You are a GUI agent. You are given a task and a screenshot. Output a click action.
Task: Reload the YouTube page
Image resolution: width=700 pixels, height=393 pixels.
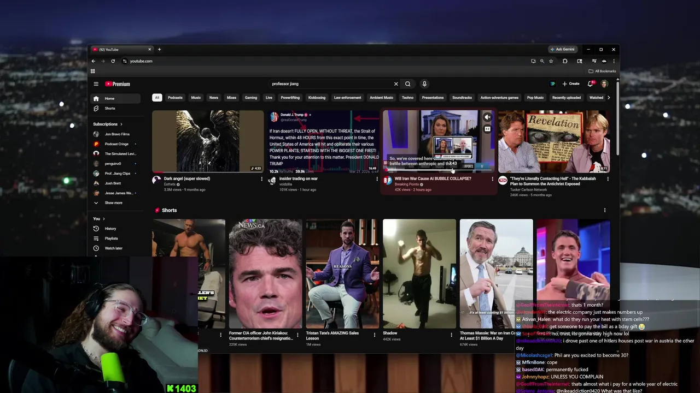point(113,61)
